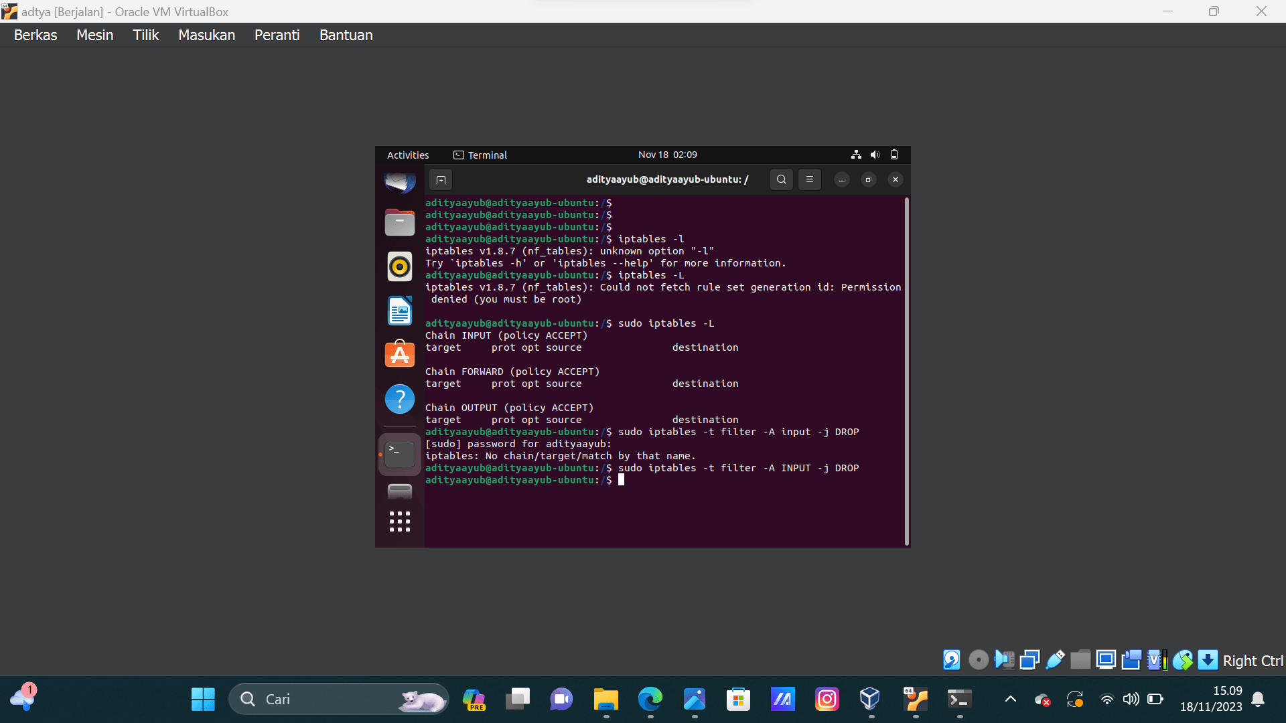This screenshot has height=723, width=1286.
Task: Open the Mesin menu
Action: pos(94,35)
